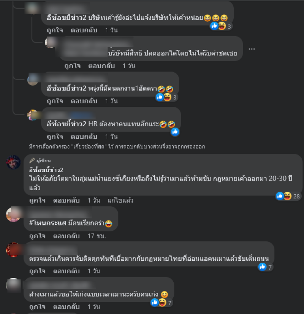Click the author's profile picture
Viewport: 304px width, 314px height.
13,162
